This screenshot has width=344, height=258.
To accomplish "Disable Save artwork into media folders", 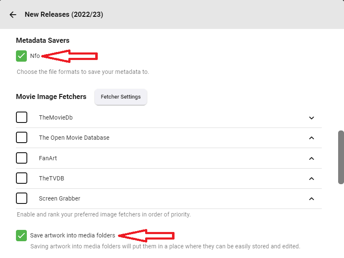I will coord(21,235).
